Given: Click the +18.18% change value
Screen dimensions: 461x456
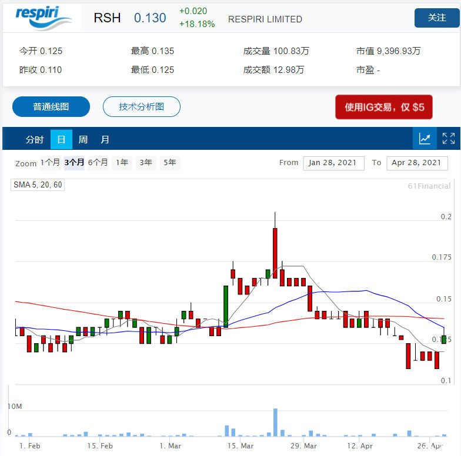Looking at the screenshot, I should 197,24.
